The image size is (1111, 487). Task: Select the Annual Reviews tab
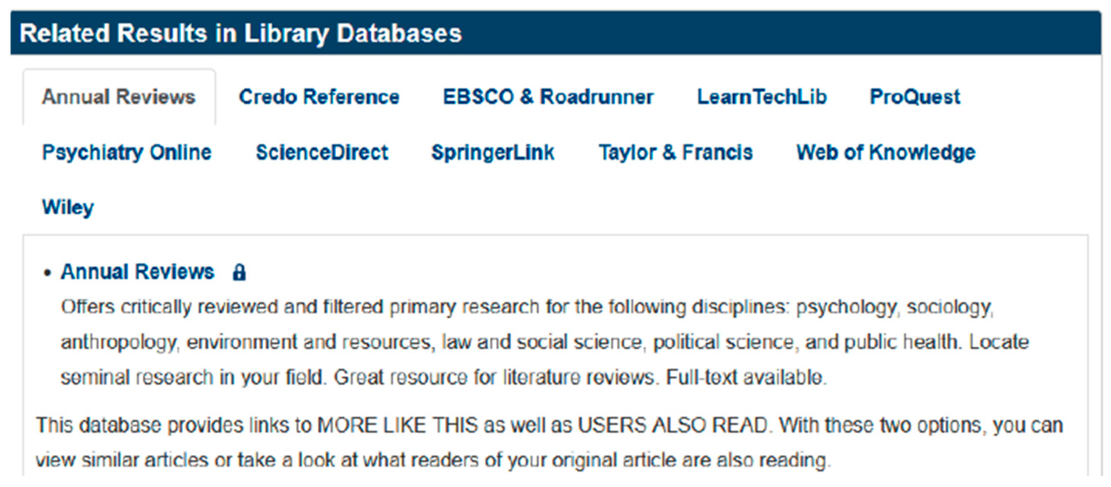(118, 97)
